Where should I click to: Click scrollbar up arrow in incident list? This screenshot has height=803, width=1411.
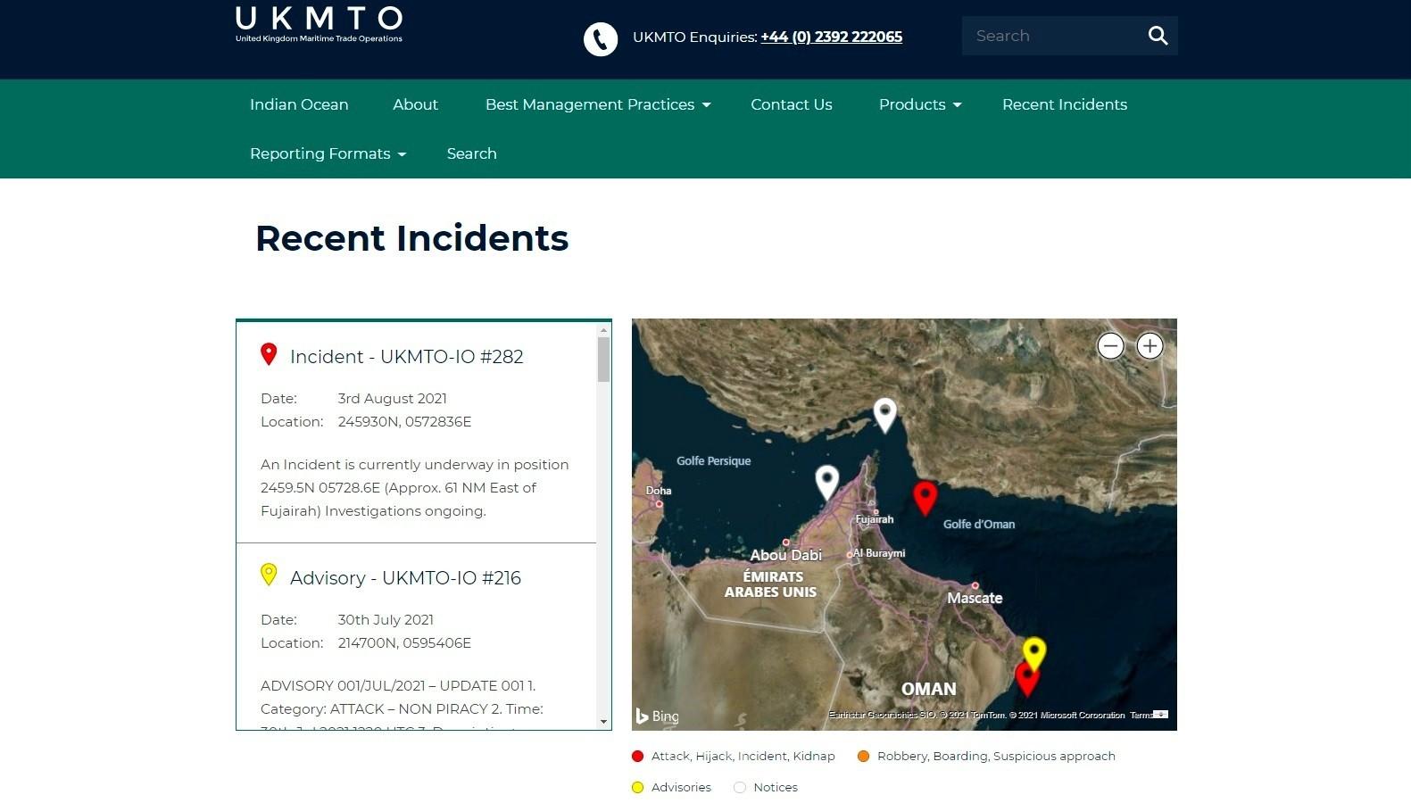tap(603, 330)
